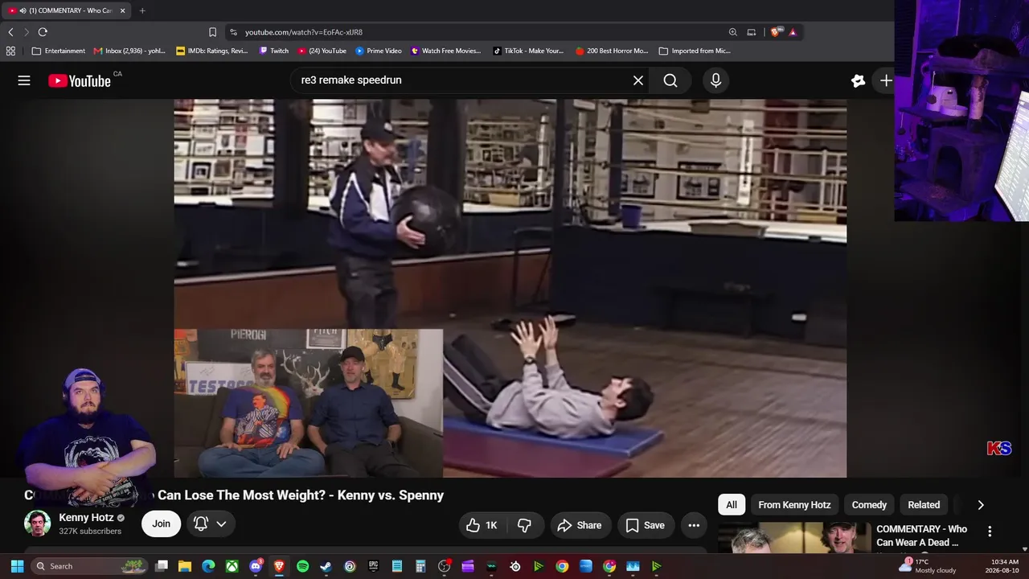Open the Kenny Hotz channel avatar
The width and height of the screenshot is (1029, 579).
37,524
